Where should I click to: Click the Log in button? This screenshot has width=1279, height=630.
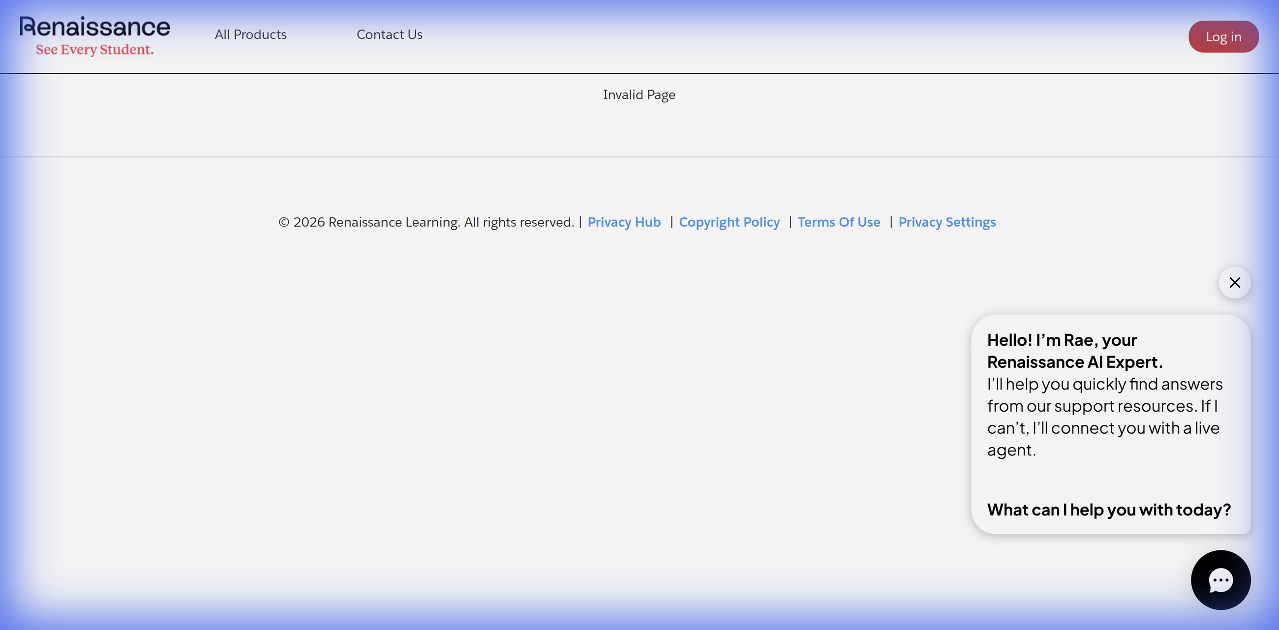1223,37
